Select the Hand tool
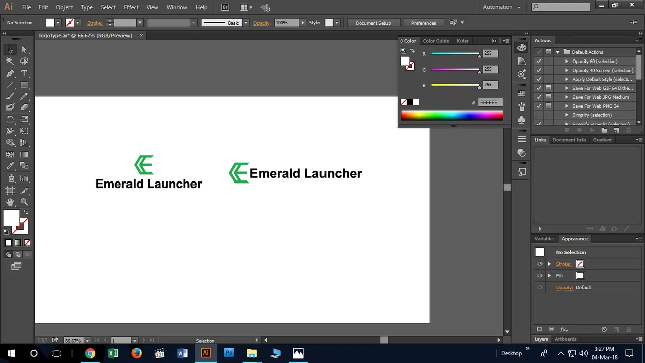This screenshot has width=645, height=363. 10,202
